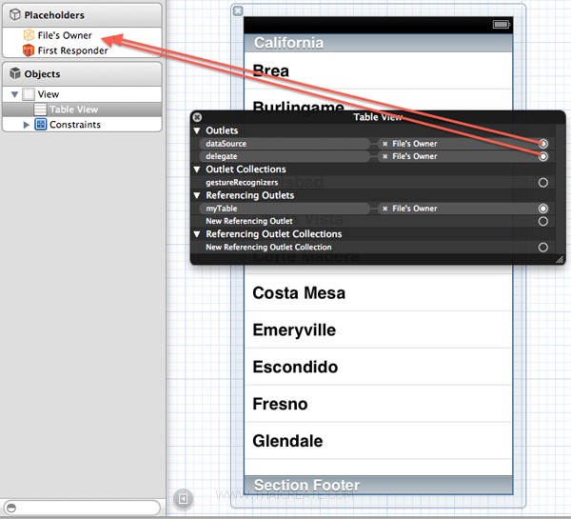Select the Table View row in Objects
This screenshot has height=519, width=571.
pos(82,110)
